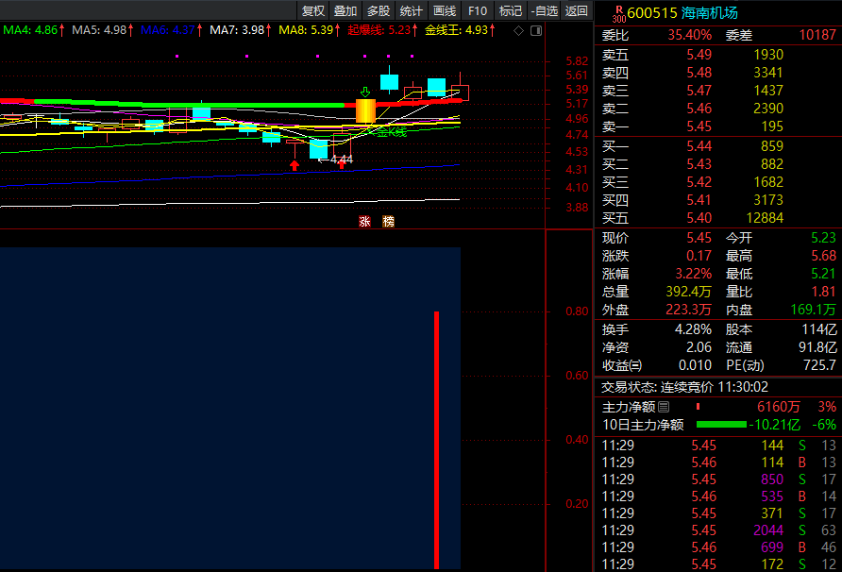
Task: Click the 榜 marker icon under the chart
Action: click(388, 221)
